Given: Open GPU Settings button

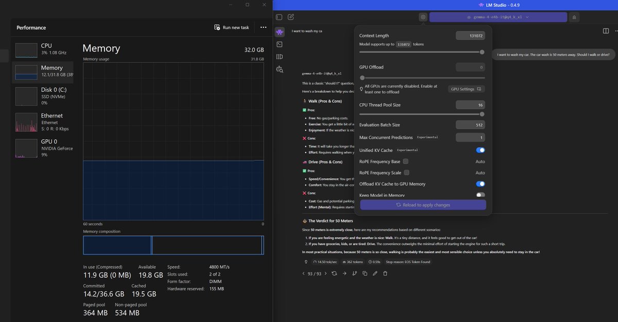Looking at the screenshot, I should point(467,89).
